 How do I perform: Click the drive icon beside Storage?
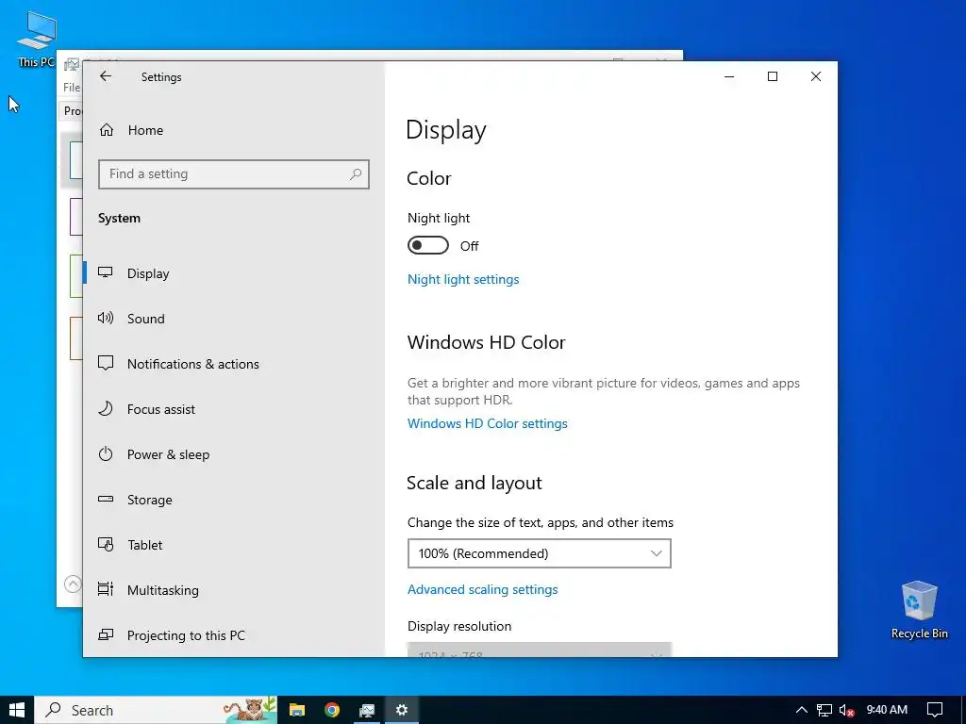(x=106, y=500)
